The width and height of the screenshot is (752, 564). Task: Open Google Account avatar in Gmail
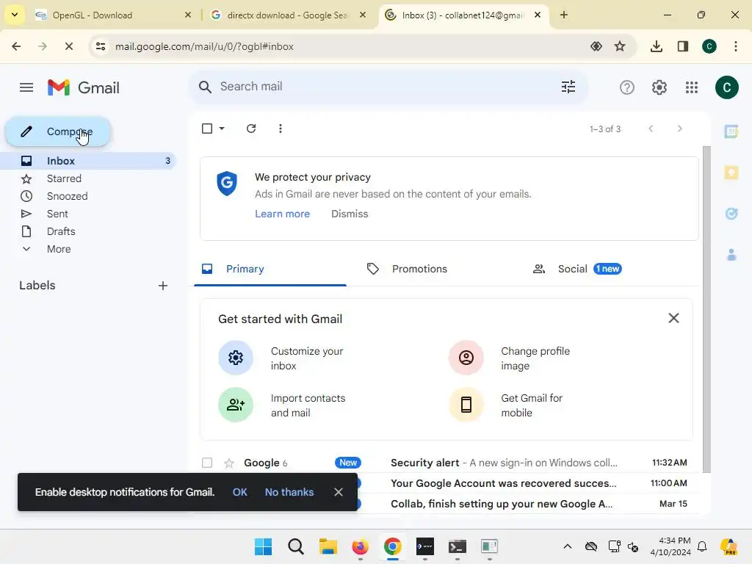(726, 87)
